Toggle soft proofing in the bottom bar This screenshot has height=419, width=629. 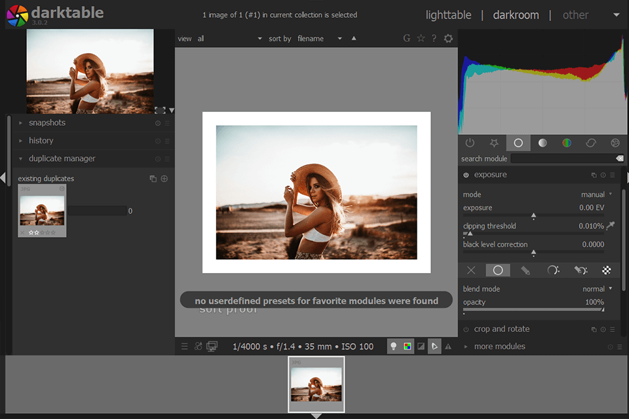click(434, 346)
